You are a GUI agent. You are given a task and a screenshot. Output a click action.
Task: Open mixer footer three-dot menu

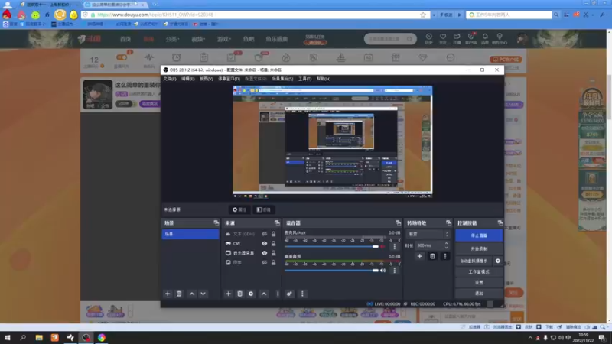click(302, 294)
